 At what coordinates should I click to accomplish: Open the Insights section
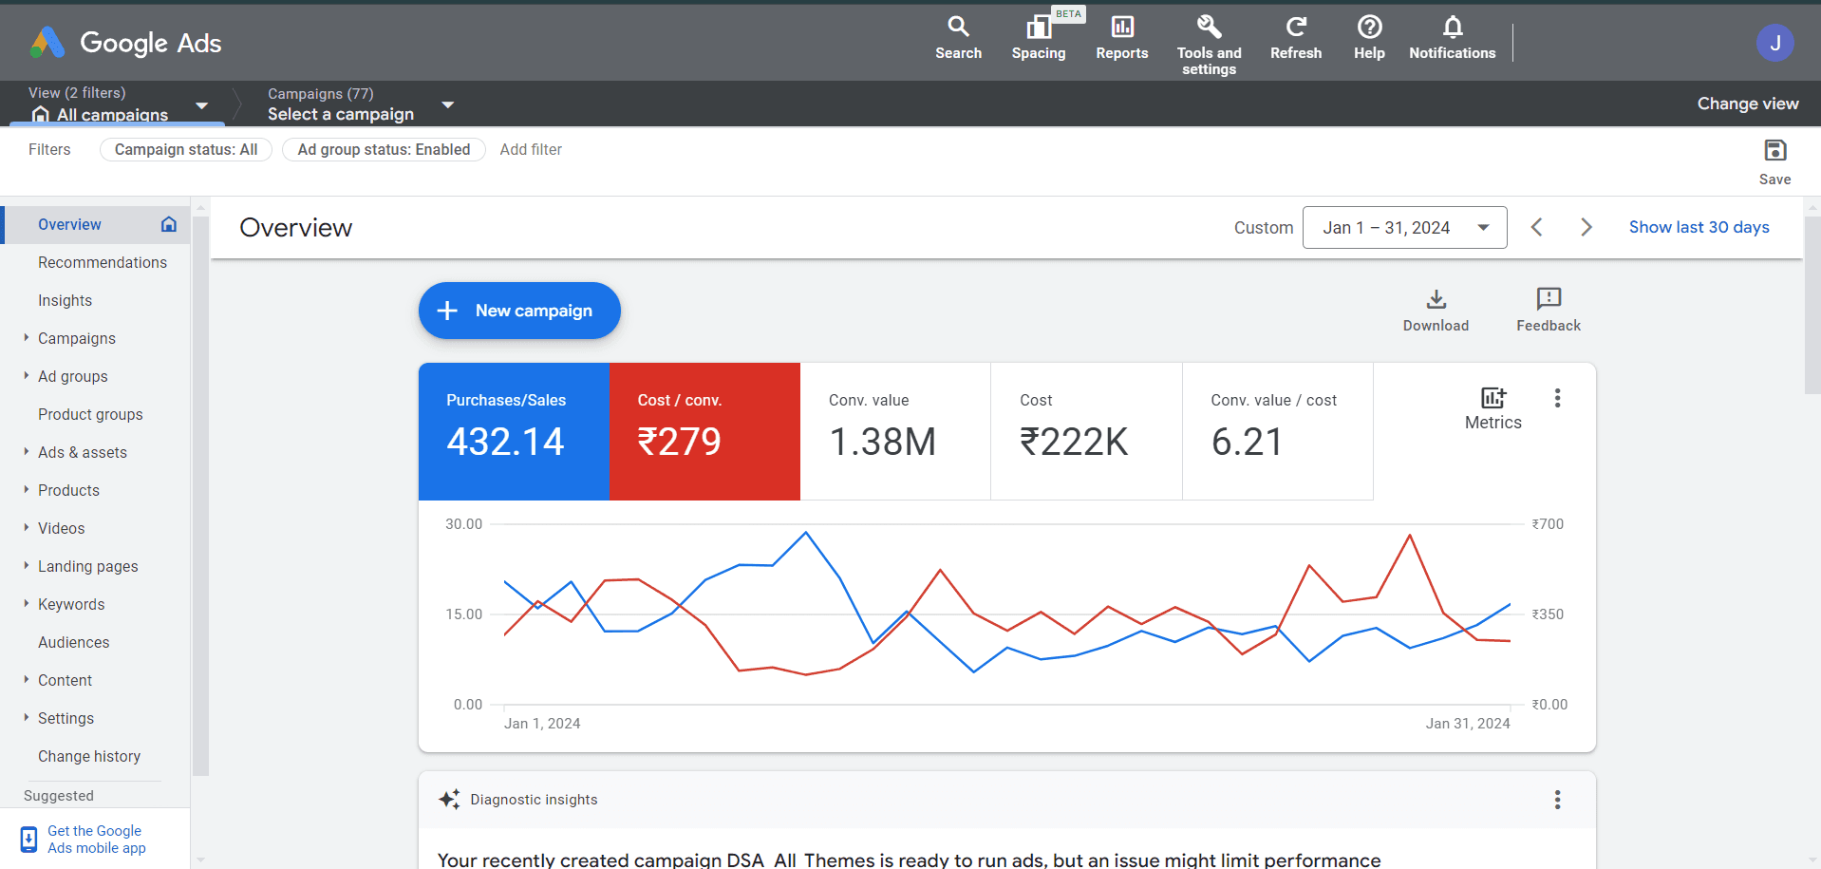coord(65,300)
